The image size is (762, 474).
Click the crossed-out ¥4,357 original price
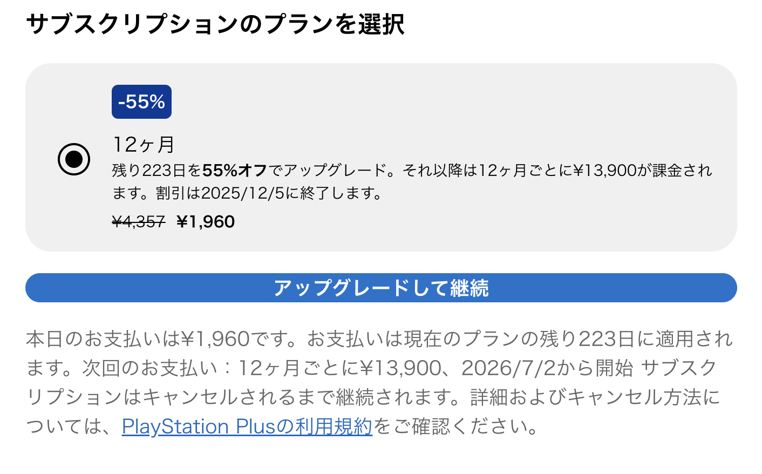point(138,222)
